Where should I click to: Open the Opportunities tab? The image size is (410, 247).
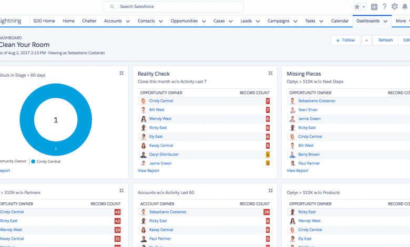click(184, 21)
